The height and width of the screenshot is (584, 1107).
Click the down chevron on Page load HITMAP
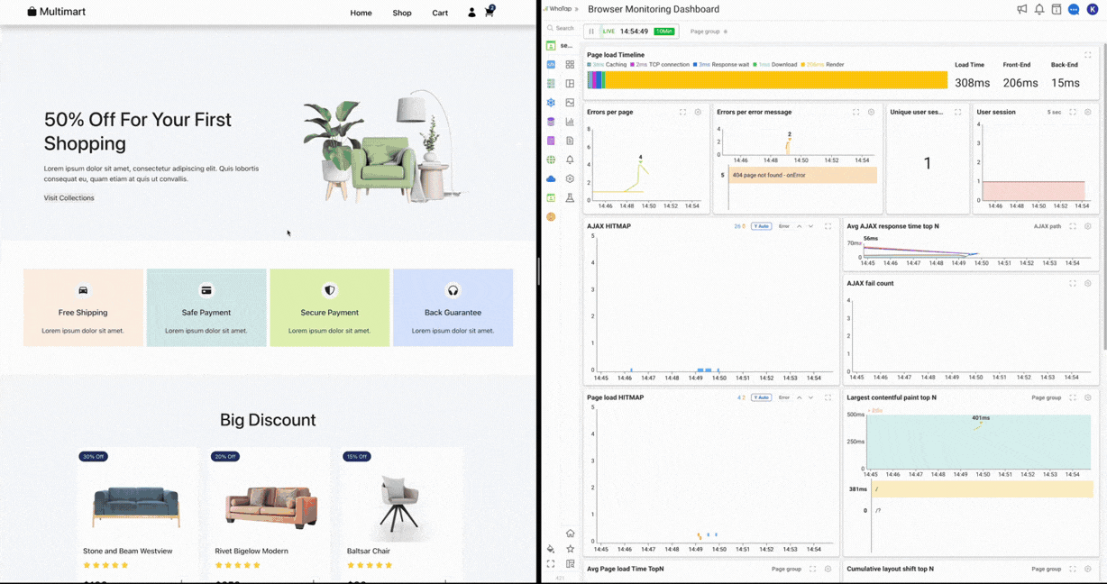tap(811, 397)
